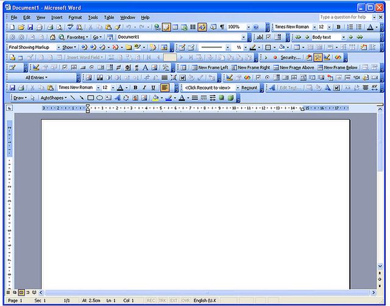The width and height of the screenshot is (390, 306).
Task: Open the Show dropdown in Reviewing toolbar
Action: 69,48
